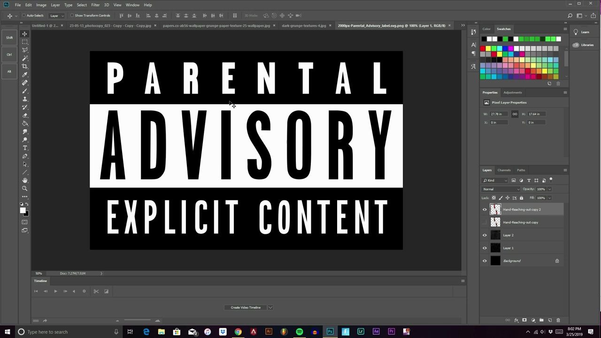
Task: Select the Eraser tool
Action: pos(25,115)
